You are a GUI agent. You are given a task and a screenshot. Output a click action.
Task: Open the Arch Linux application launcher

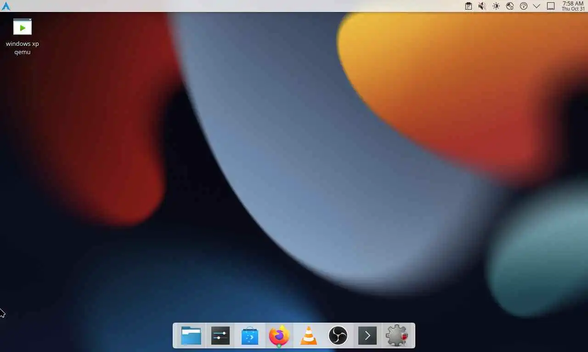(6, 6)
